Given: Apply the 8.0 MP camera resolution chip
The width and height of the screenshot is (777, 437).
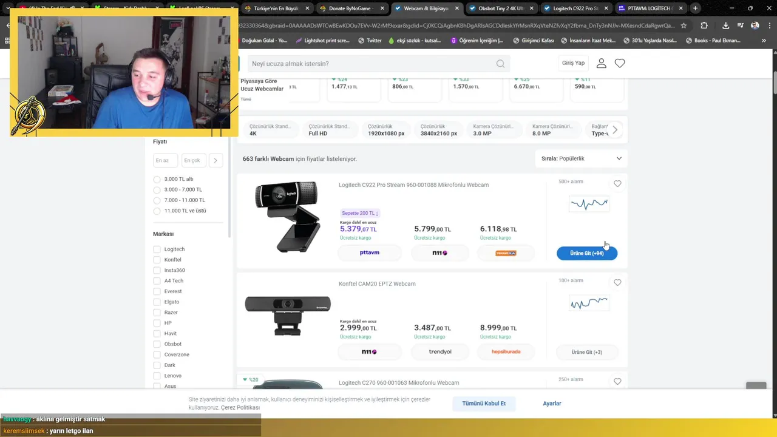Looking at the screenshot, I should (552, 130).
